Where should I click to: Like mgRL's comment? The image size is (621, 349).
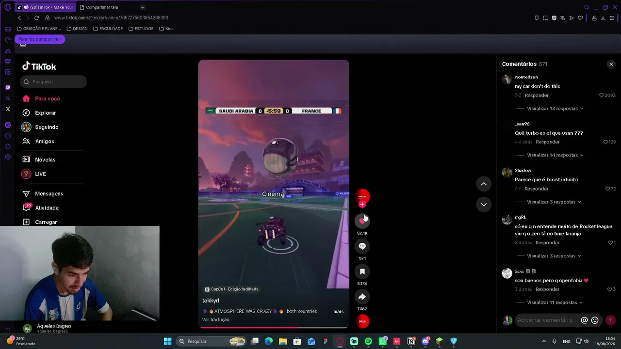pyautogui.click(x=610, y=242)
